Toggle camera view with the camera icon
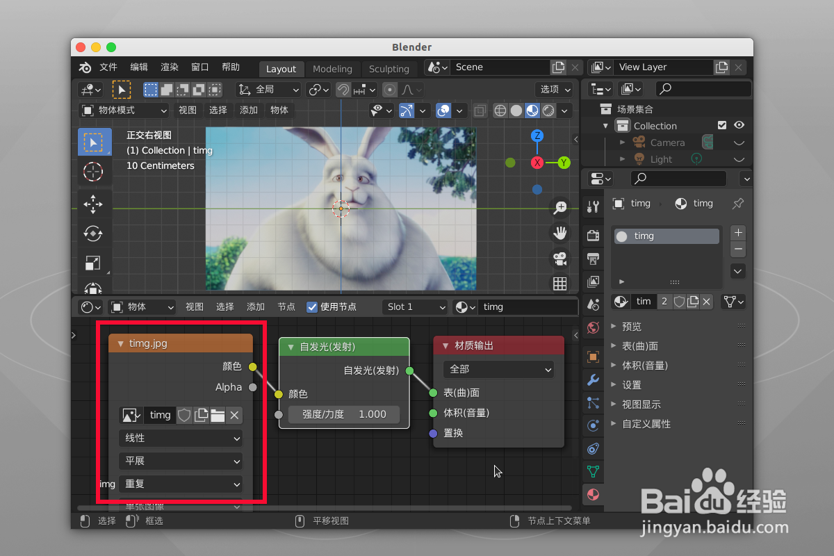834x556 pixels. click(559, 259)
